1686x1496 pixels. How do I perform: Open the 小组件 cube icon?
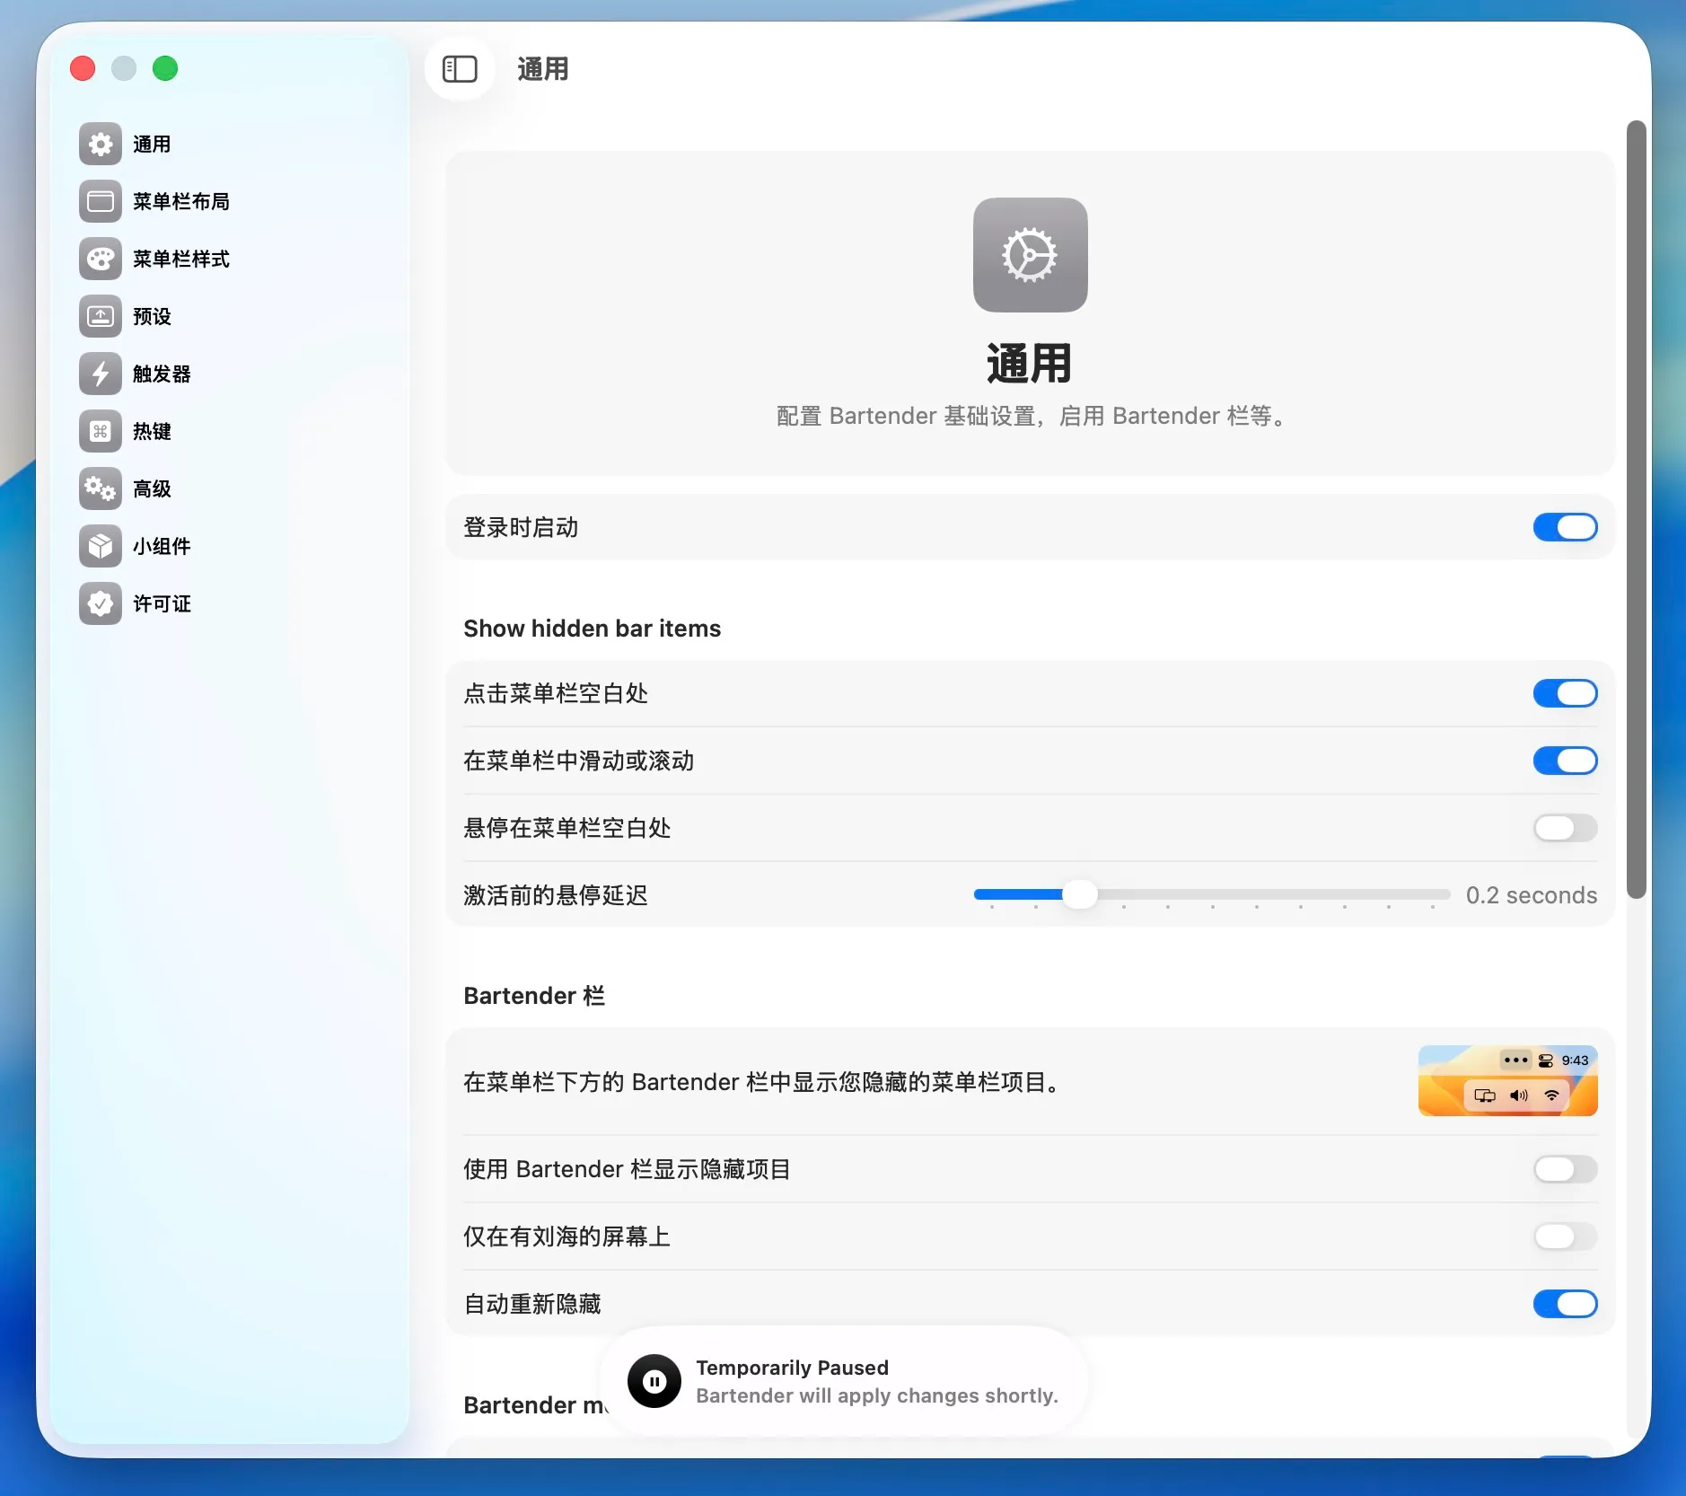click(x=101, y=546)
